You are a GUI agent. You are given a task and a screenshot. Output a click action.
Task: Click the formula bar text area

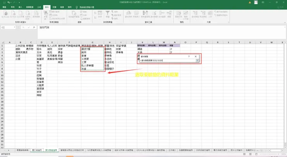161,32
